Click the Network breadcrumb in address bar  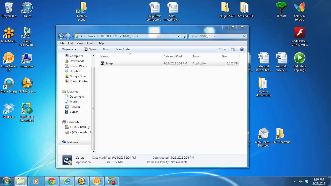[x=90, y=36]
